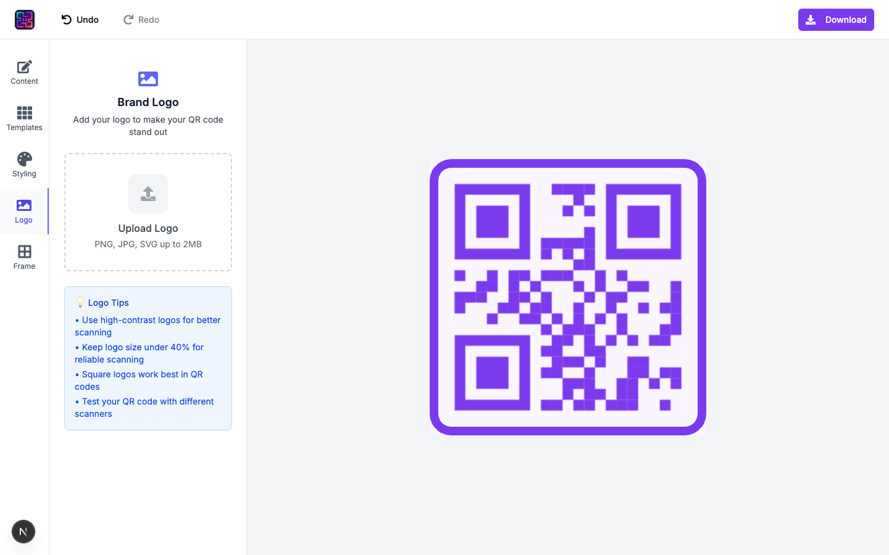The width and height of the screenshot is (889, 555).
Task: Switch to the Templates tab
Action: (24, 118)
